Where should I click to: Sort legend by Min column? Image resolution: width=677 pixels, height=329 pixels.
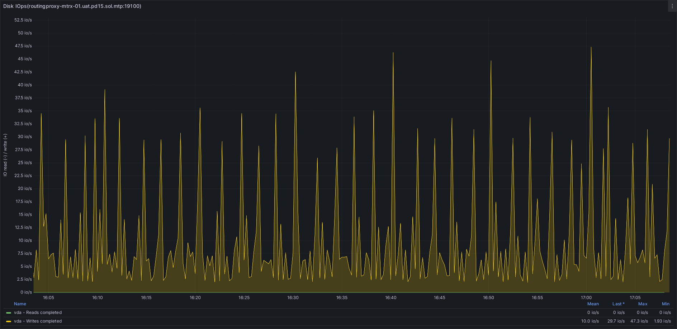pos(666,304)
